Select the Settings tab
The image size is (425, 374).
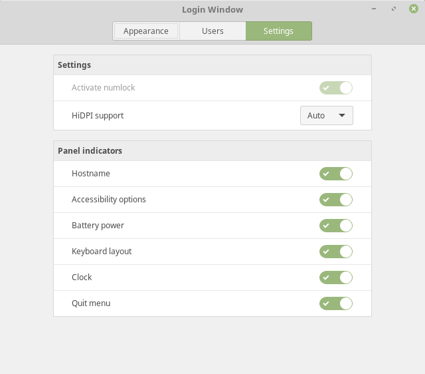click(x=278, y=31)
